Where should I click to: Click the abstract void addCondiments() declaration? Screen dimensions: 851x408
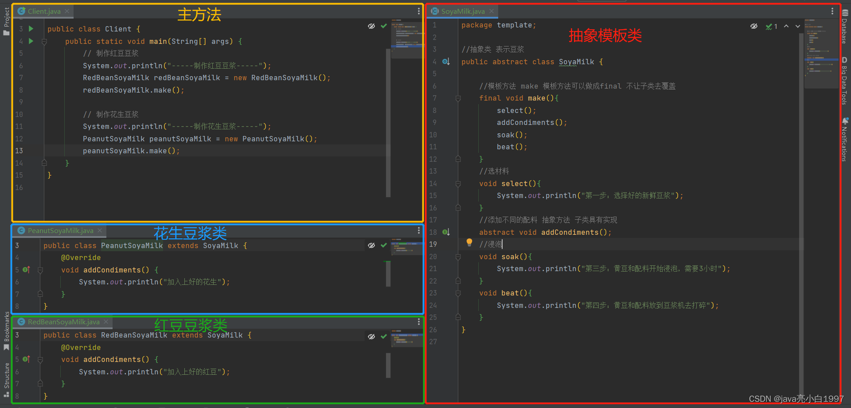[x=545, y=232]
